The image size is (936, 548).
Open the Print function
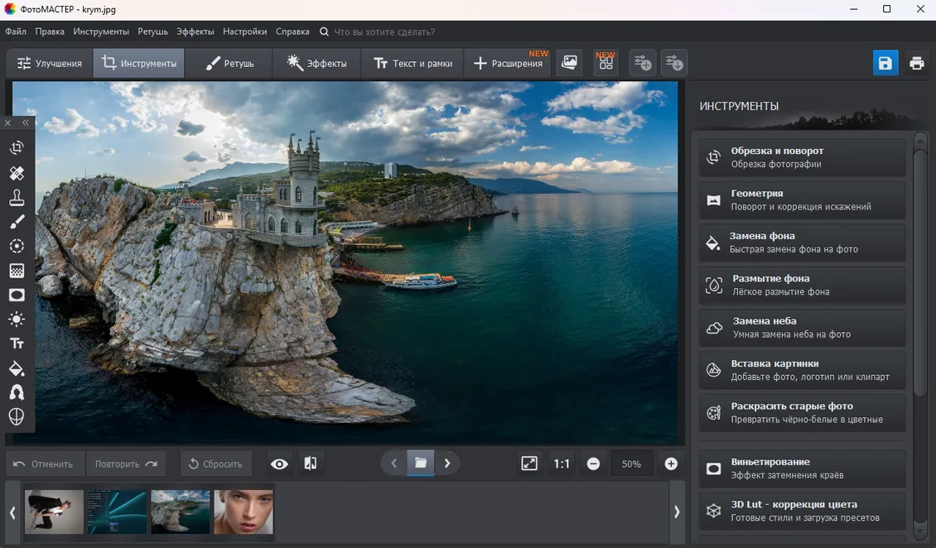(x=917, y=62)
